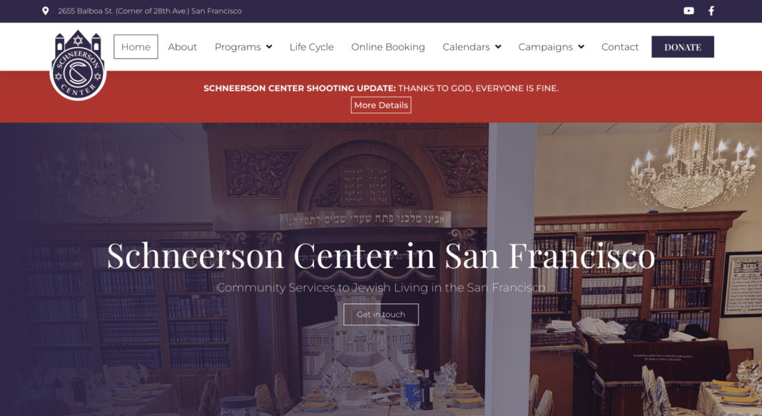Open Online Booking page
Screen dimensions: 762x416
pyautogui.click(x=388, y=47)
